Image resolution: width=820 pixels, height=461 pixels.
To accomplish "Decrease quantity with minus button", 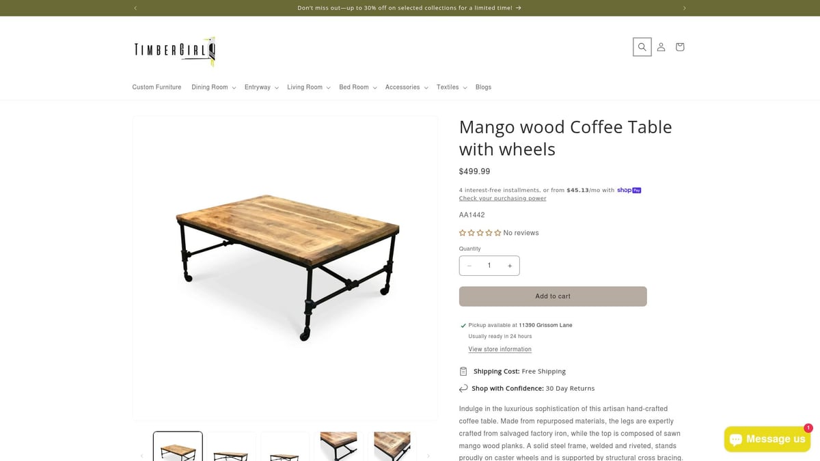I will (469, 266).
